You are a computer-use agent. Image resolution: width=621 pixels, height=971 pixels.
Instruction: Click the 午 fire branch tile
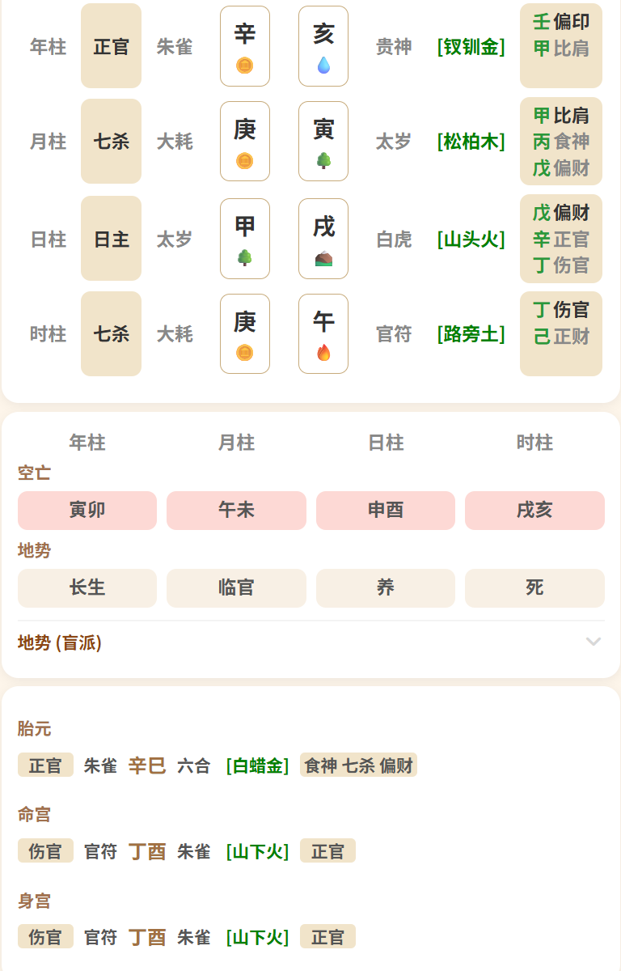(x=323, y=333)
